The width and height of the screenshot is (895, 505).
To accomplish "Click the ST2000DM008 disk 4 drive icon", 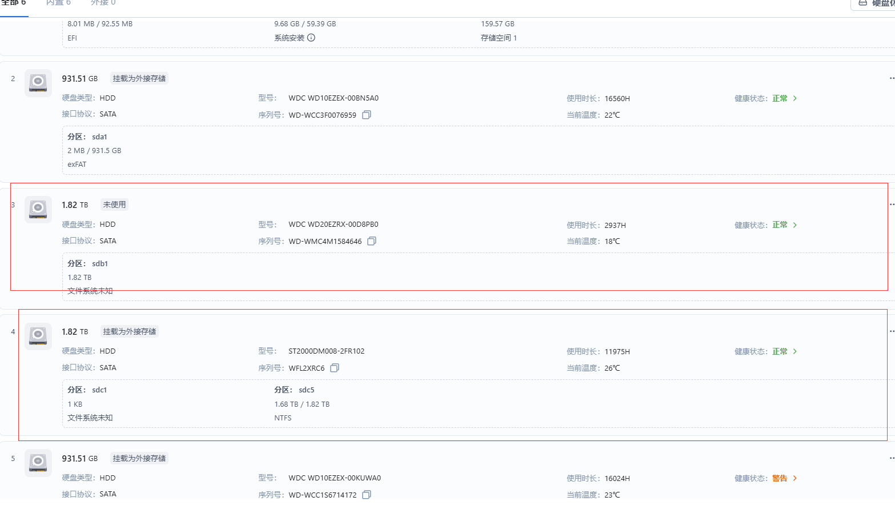I will tap(38, 336).
